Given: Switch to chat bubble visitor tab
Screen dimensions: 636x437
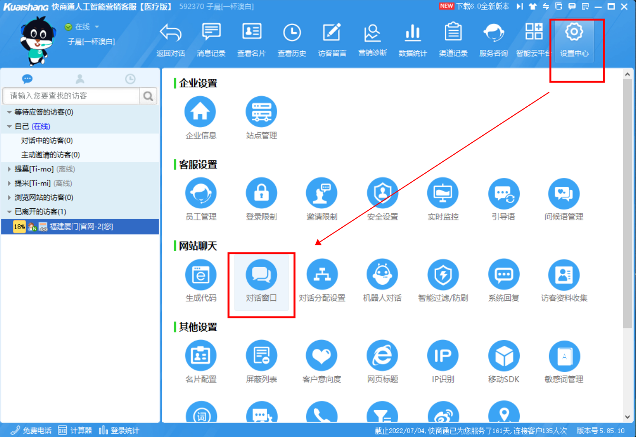Looking at the screenshot, I should click(x=28, y=79).
